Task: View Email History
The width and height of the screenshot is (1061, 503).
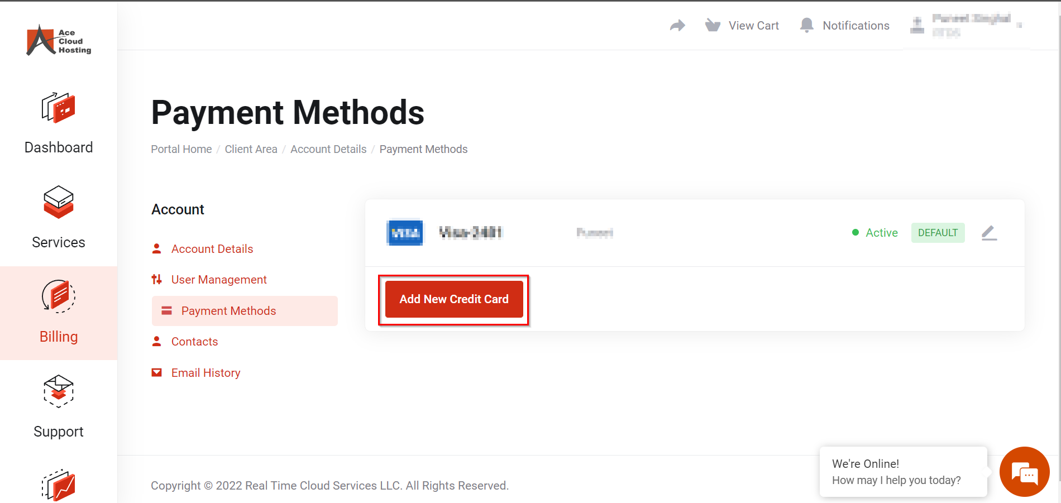Action: (205, 373)
